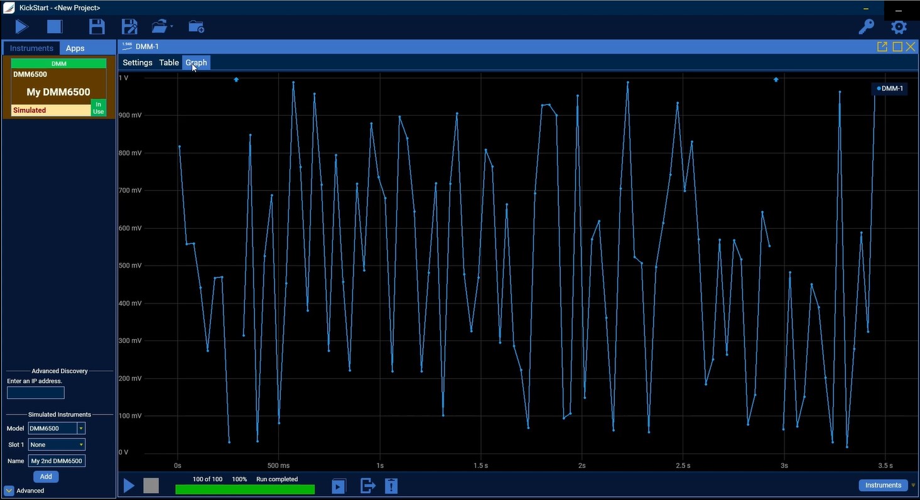Open license manager key icon
Viewport: 920px width, 500px height.
point(866,26)
